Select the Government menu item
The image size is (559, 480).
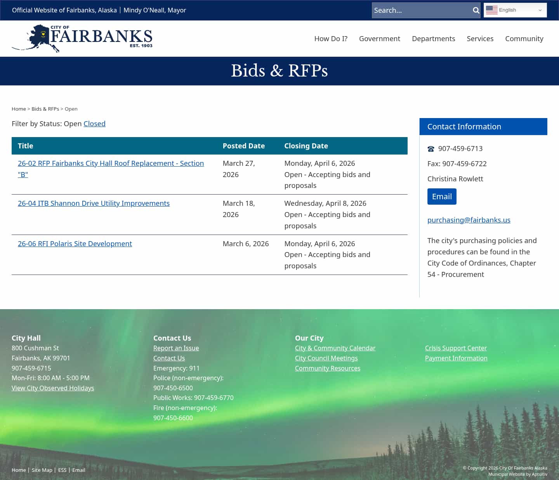(x=379, y=38)
